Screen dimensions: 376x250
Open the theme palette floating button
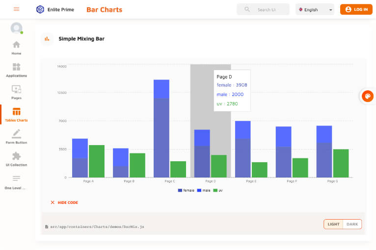pyautogui.click(x=367, y=96)
